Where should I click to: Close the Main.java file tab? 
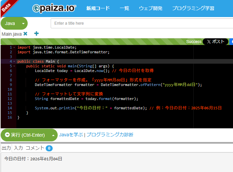25,34
